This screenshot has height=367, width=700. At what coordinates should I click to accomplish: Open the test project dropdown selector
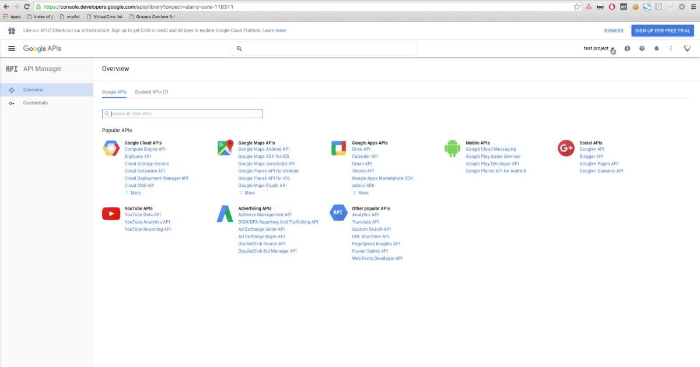[x=598, y=48]
